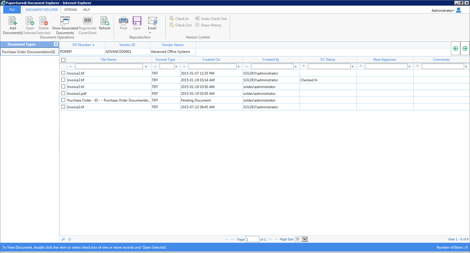Viewport: 470px width, 253px height.
Task: Open Format Type filter operator menu
Action: click(155, 67)
